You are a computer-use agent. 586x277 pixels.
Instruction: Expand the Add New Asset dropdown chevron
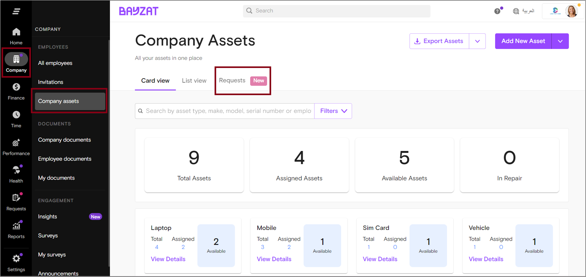click(x=560, y=41)
